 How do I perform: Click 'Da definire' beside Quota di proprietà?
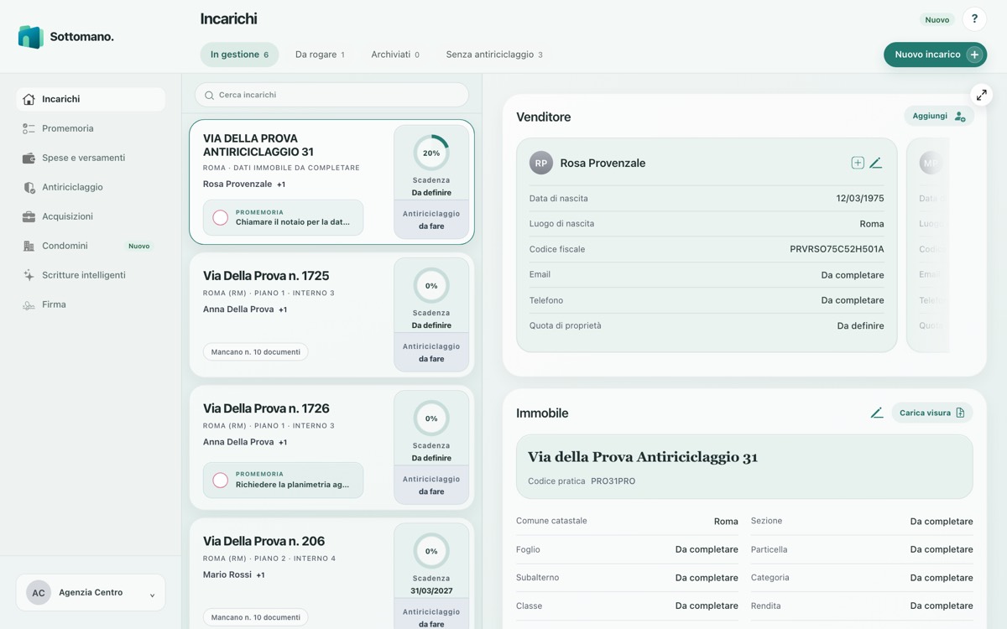click(x=861, y=325)
